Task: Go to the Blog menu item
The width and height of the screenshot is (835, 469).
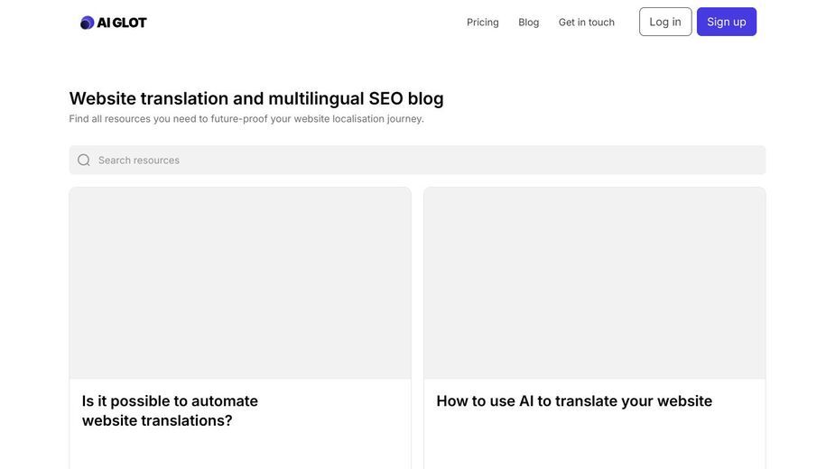Action: pyautogui.click(x=528, y=23)
